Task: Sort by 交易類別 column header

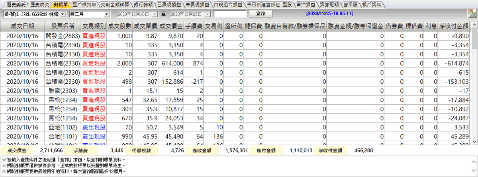Action: click(x=94, y=26)
